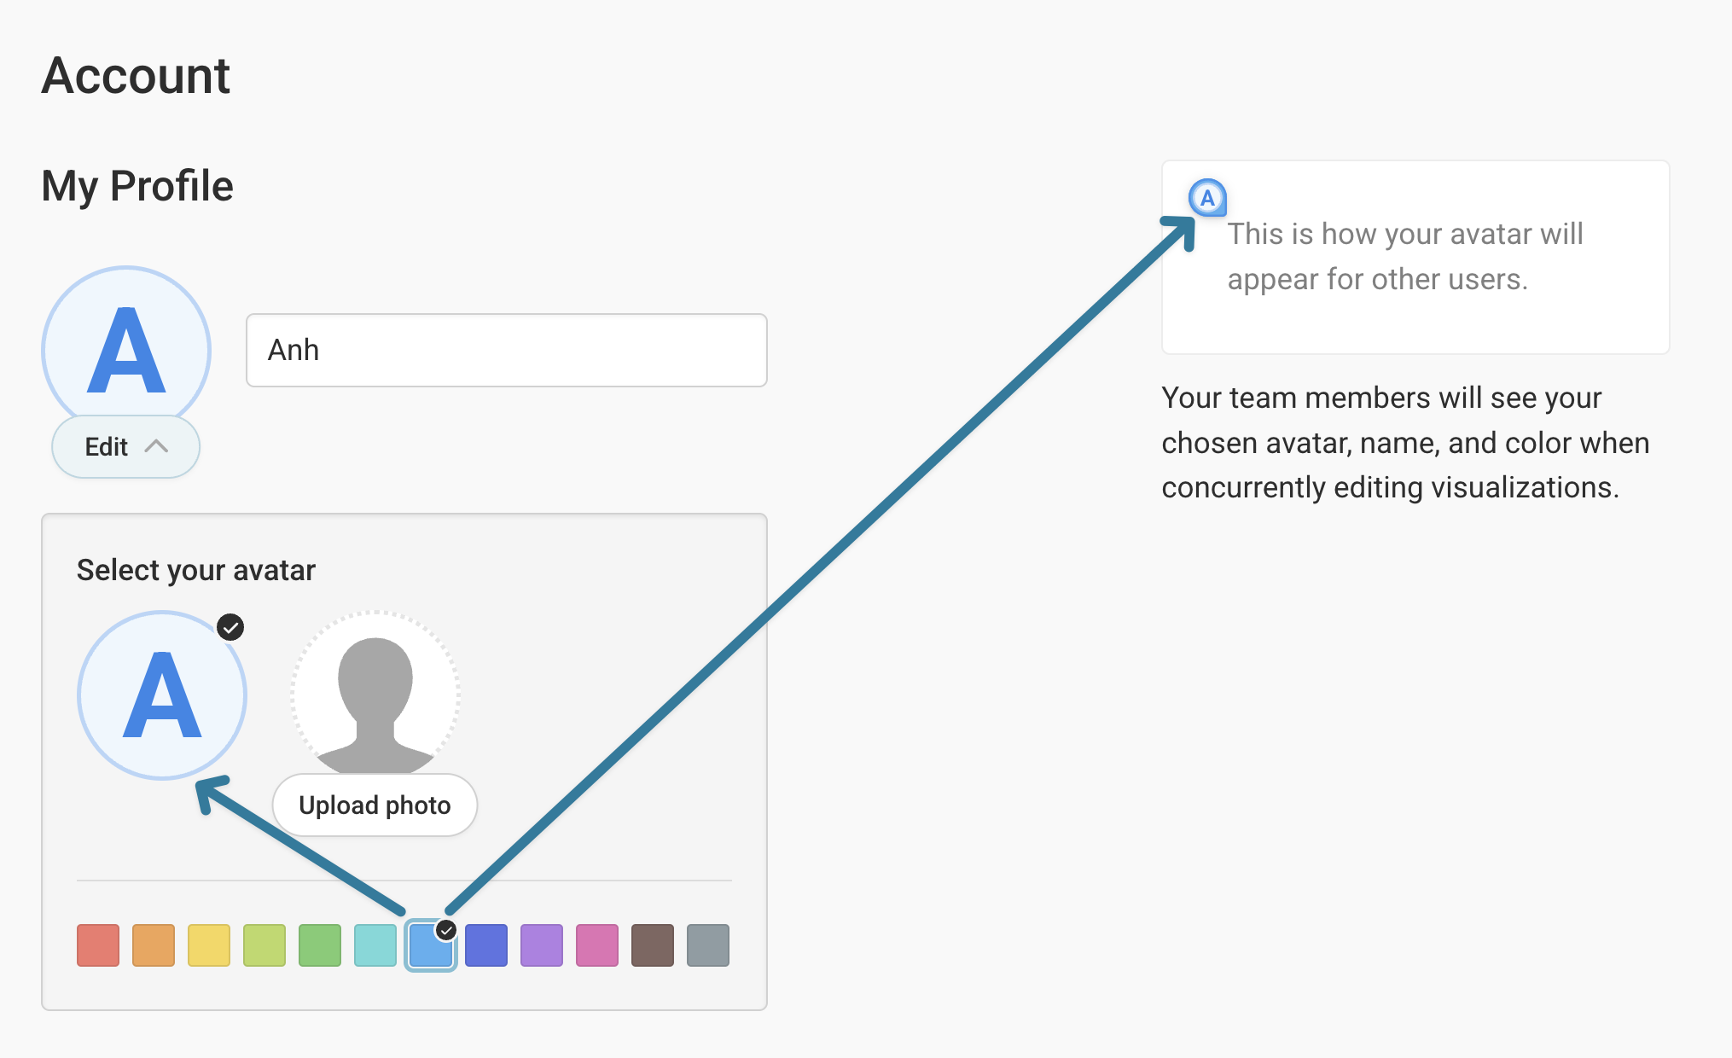
Task: Pick the yellow color swatch
Action: click(x=209, y=945)
